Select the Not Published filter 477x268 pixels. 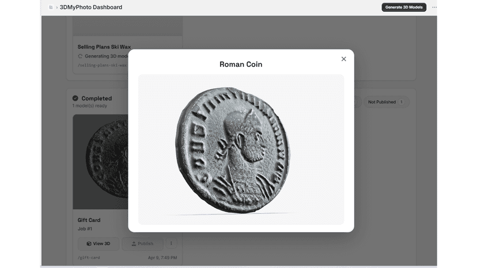387,102
